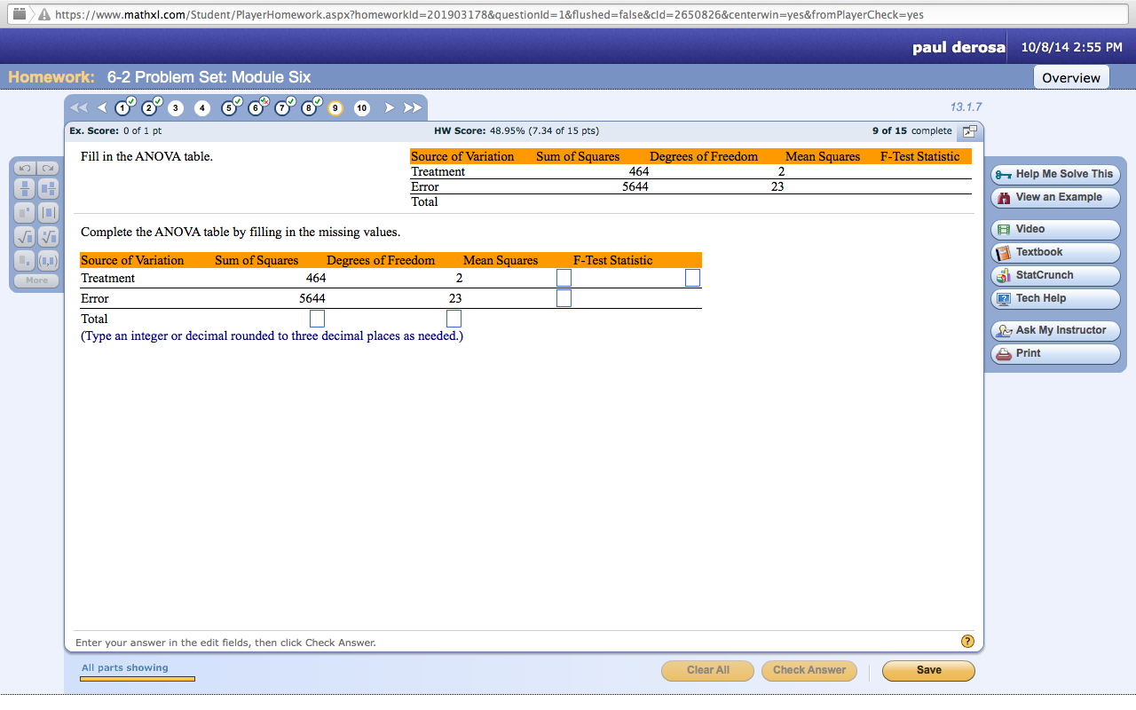Select question 6 in navigator

click(x=256, y=108)
